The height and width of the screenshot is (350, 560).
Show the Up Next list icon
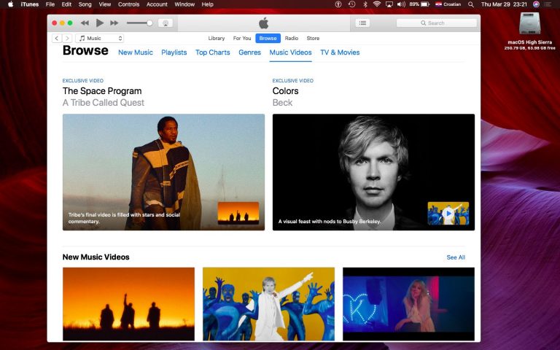tap(362, 23)
